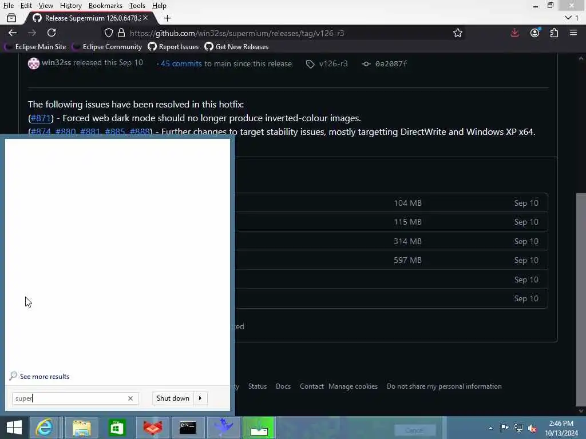Open the 45 commits link
The width and height of the screenshot is (586, 439).
pyautogui.click(x=181, y=64)
